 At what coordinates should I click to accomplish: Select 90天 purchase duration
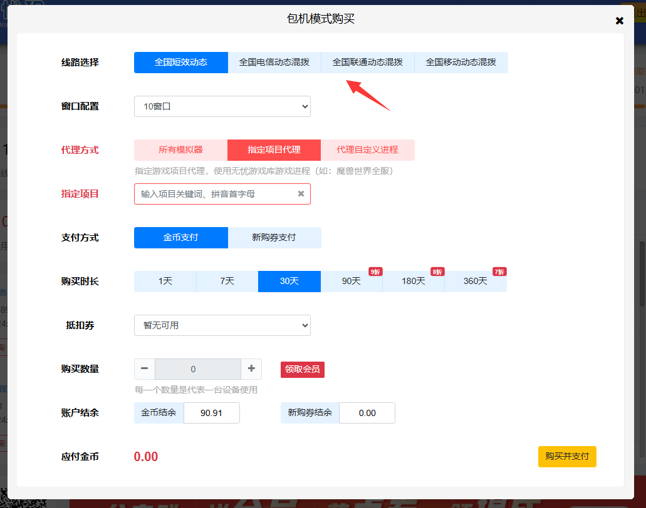point(352,282)
